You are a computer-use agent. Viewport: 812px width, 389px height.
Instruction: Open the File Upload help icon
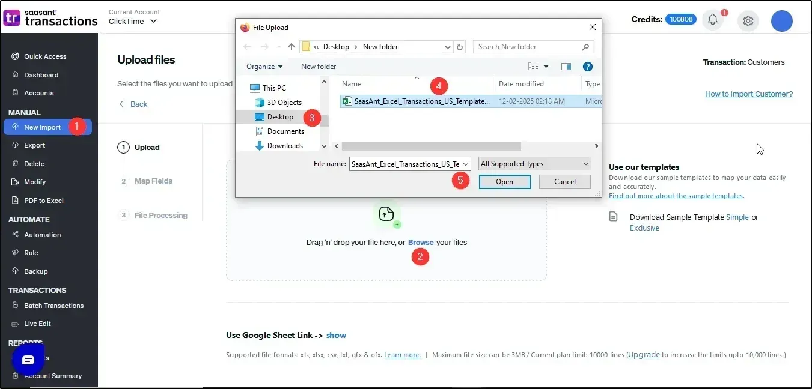[x=588, y=67]
